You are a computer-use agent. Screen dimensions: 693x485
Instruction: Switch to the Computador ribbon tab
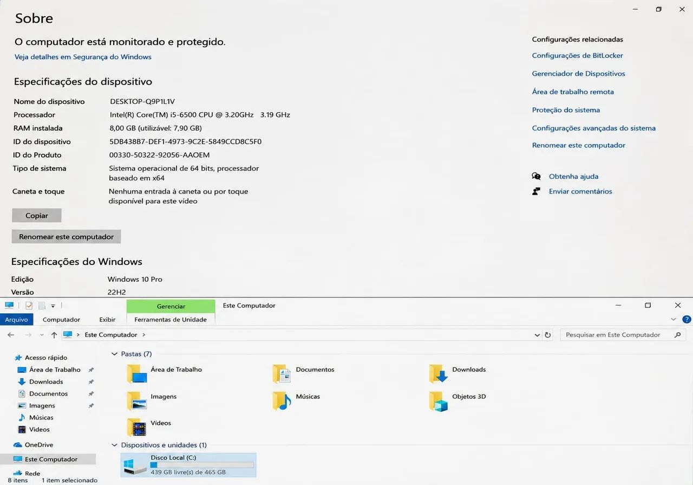coord(61,320)
